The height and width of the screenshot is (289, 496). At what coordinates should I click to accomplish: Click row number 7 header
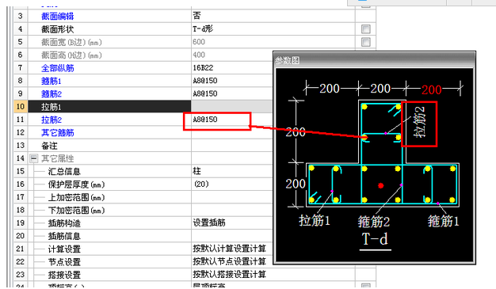pos(21,67)
